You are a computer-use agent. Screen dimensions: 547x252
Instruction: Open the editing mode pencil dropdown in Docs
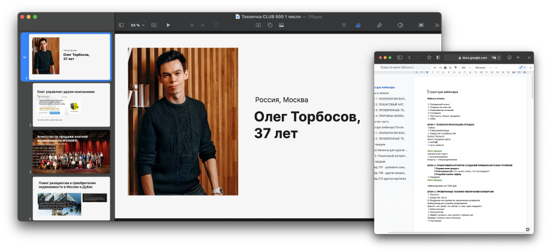[x=522, y=67]
